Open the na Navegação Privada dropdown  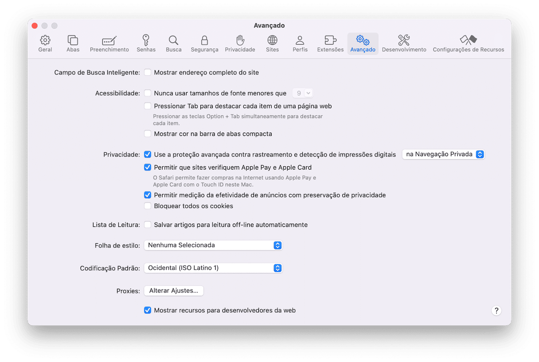point(443,154)
